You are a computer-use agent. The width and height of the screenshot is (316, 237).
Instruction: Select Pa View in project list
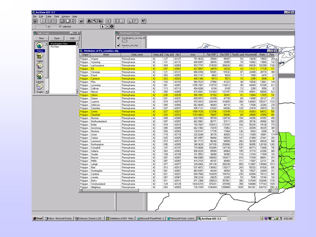(55, 47)
